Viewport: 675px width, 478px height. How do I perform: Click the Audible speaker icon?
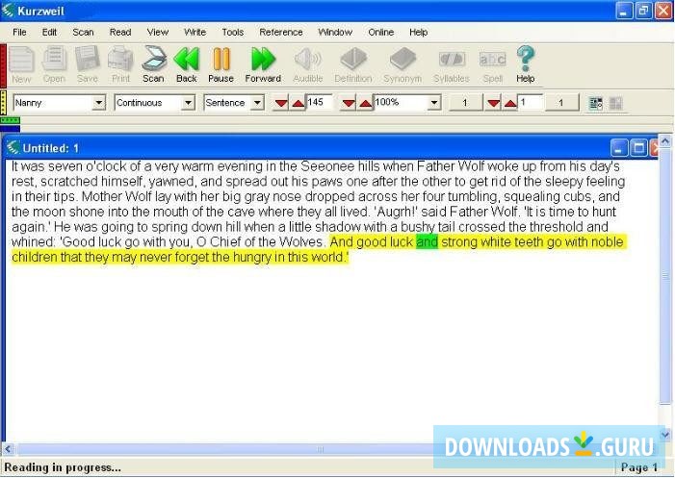tap(308, 64)
